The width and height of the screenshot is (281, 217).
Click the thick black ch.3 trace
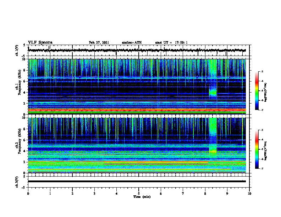pos(137,182)
